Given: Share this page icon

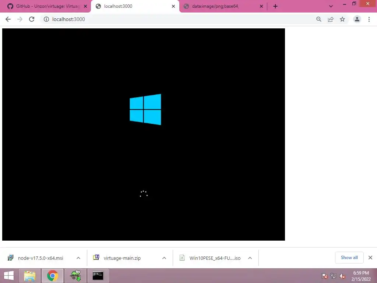Looking at the screenshot, I should coord(331,19).
